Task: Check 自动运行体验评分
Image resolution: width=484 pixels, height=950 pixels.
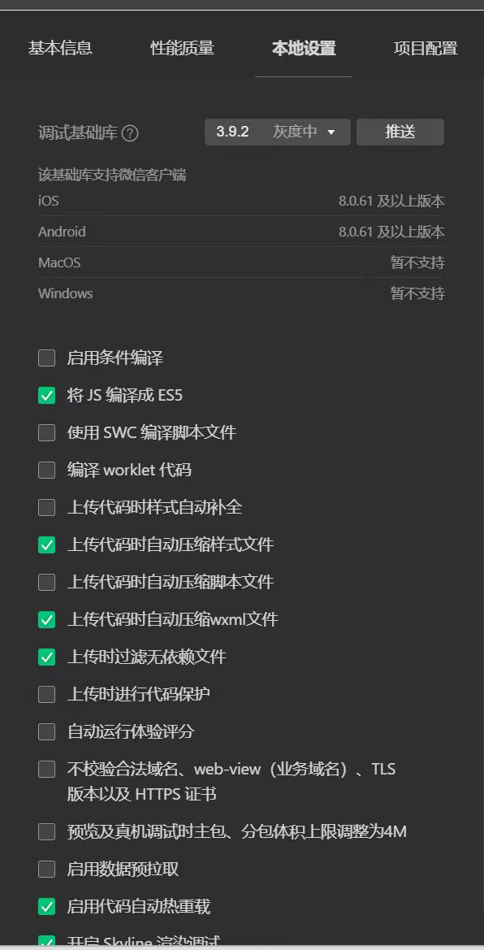Action: [x=46, y=731]
